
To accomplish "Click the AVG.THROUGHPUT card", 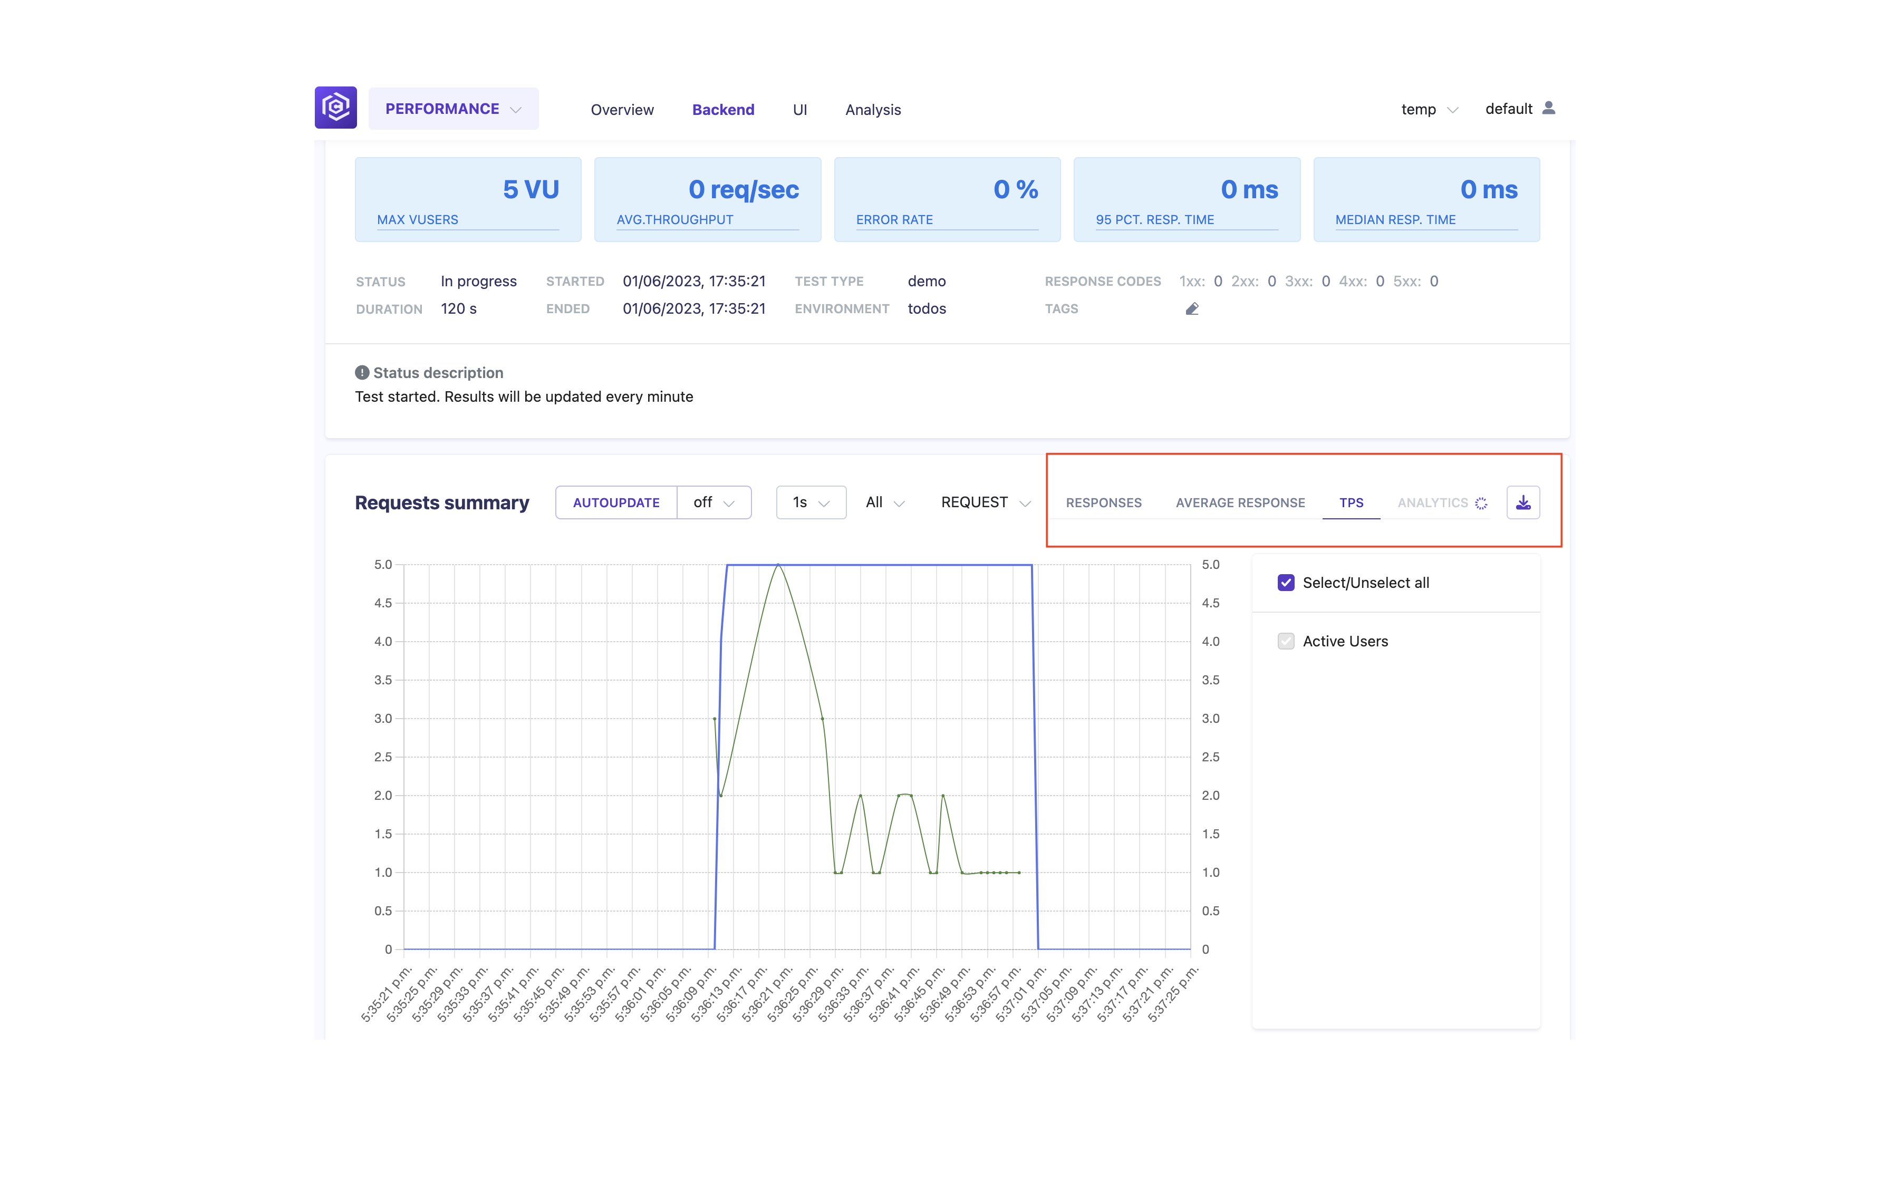I will coord(708,199).
